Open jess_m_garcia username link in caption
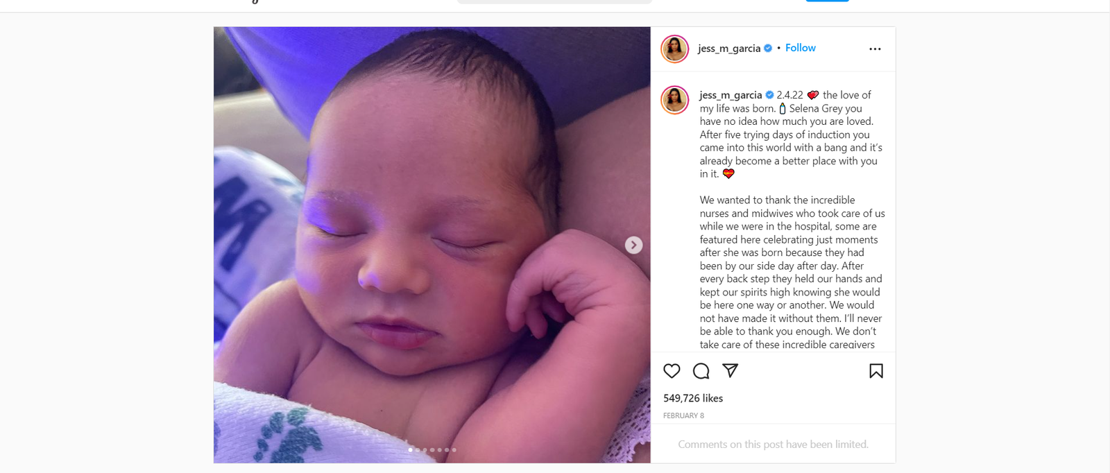Screen dimensions: 1110x473 point(731,95)
